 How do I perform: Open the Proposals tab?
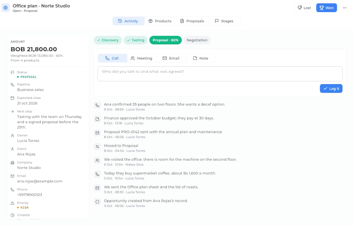[x=192, y=21]
